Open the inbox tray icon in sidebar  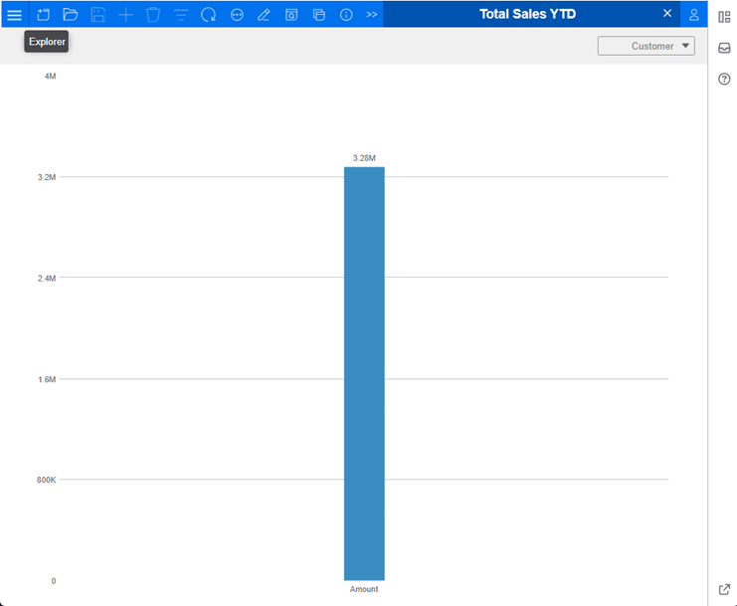[724, 48]
